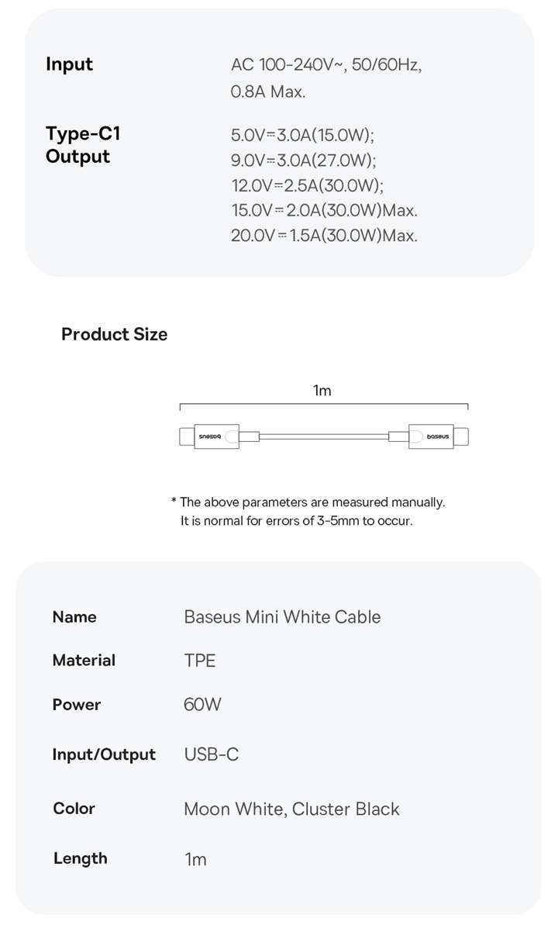Image resolution: width=558 pixels, height=949 pixels.
Task: Select the Baseus Mini White Cable name
Action: [x=282, y=617]
